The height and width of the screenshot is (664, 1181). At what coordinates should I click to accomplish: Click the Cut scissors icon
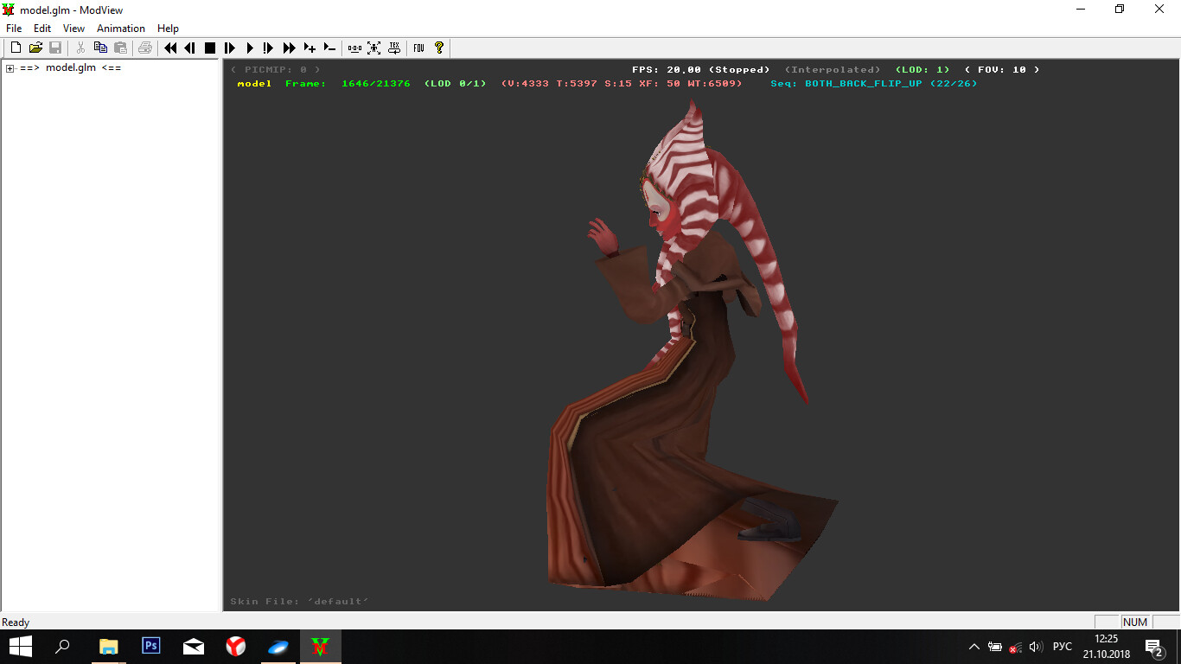point(80,48)
